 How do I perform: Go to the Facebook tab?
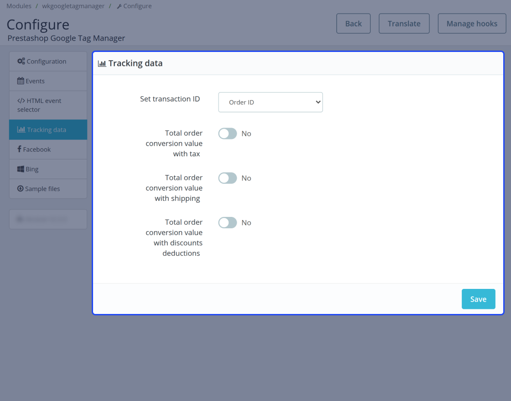(x=48, y=149)
